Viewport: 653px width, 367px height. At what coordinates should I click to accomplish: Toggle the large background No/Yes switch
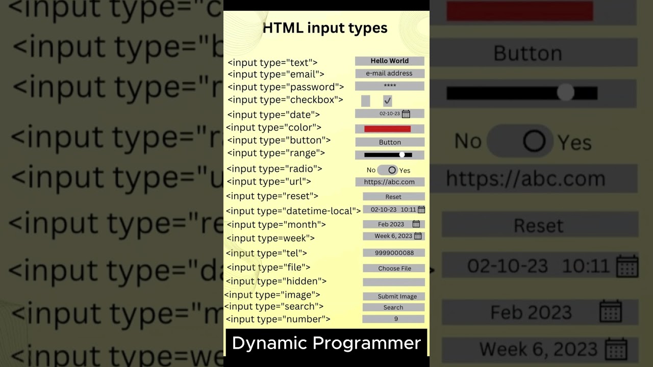click(x=520, y=141)
